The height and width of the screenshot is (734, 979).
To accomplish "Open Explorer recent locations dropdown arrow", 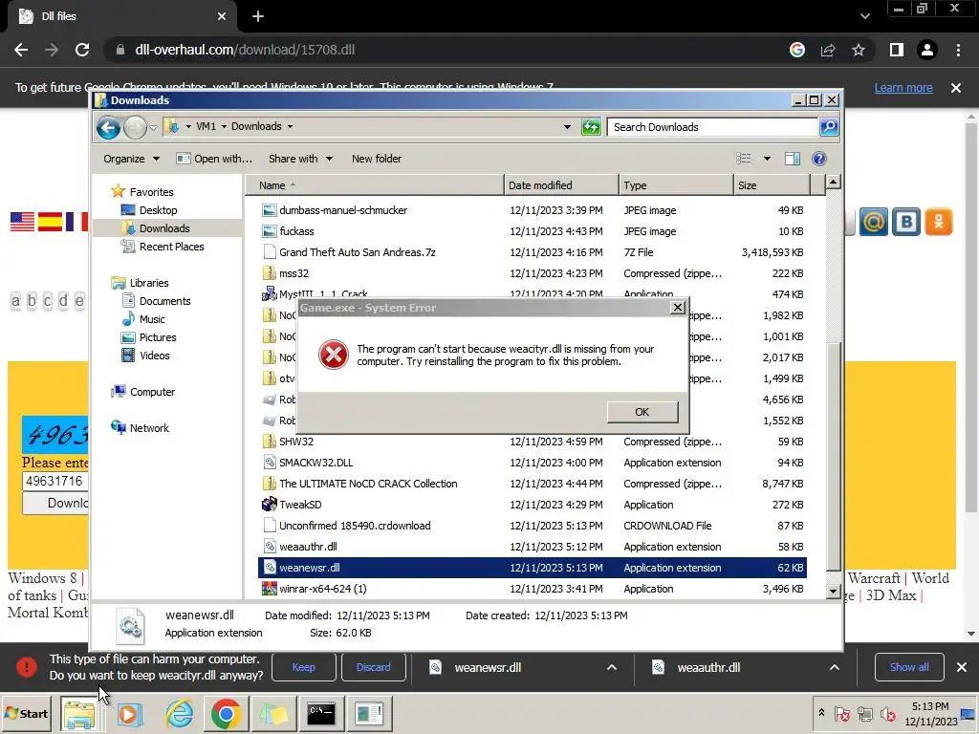I will tap(154, 128).
